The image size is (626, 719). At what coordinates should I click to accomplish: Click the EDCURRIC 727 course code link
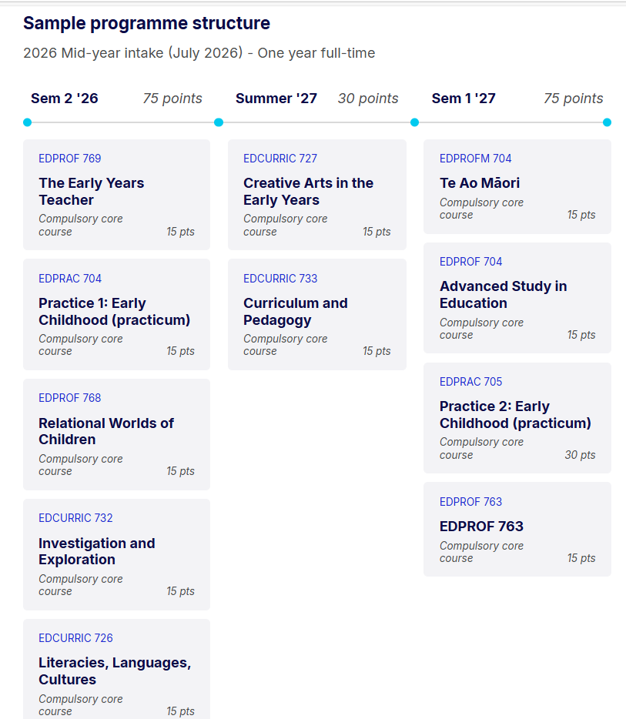point(280,159)
